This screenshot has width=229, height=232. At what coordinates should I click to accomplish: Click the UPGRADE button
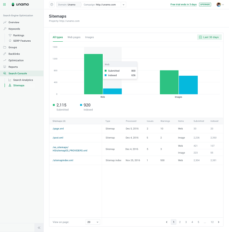click(205, 5)
